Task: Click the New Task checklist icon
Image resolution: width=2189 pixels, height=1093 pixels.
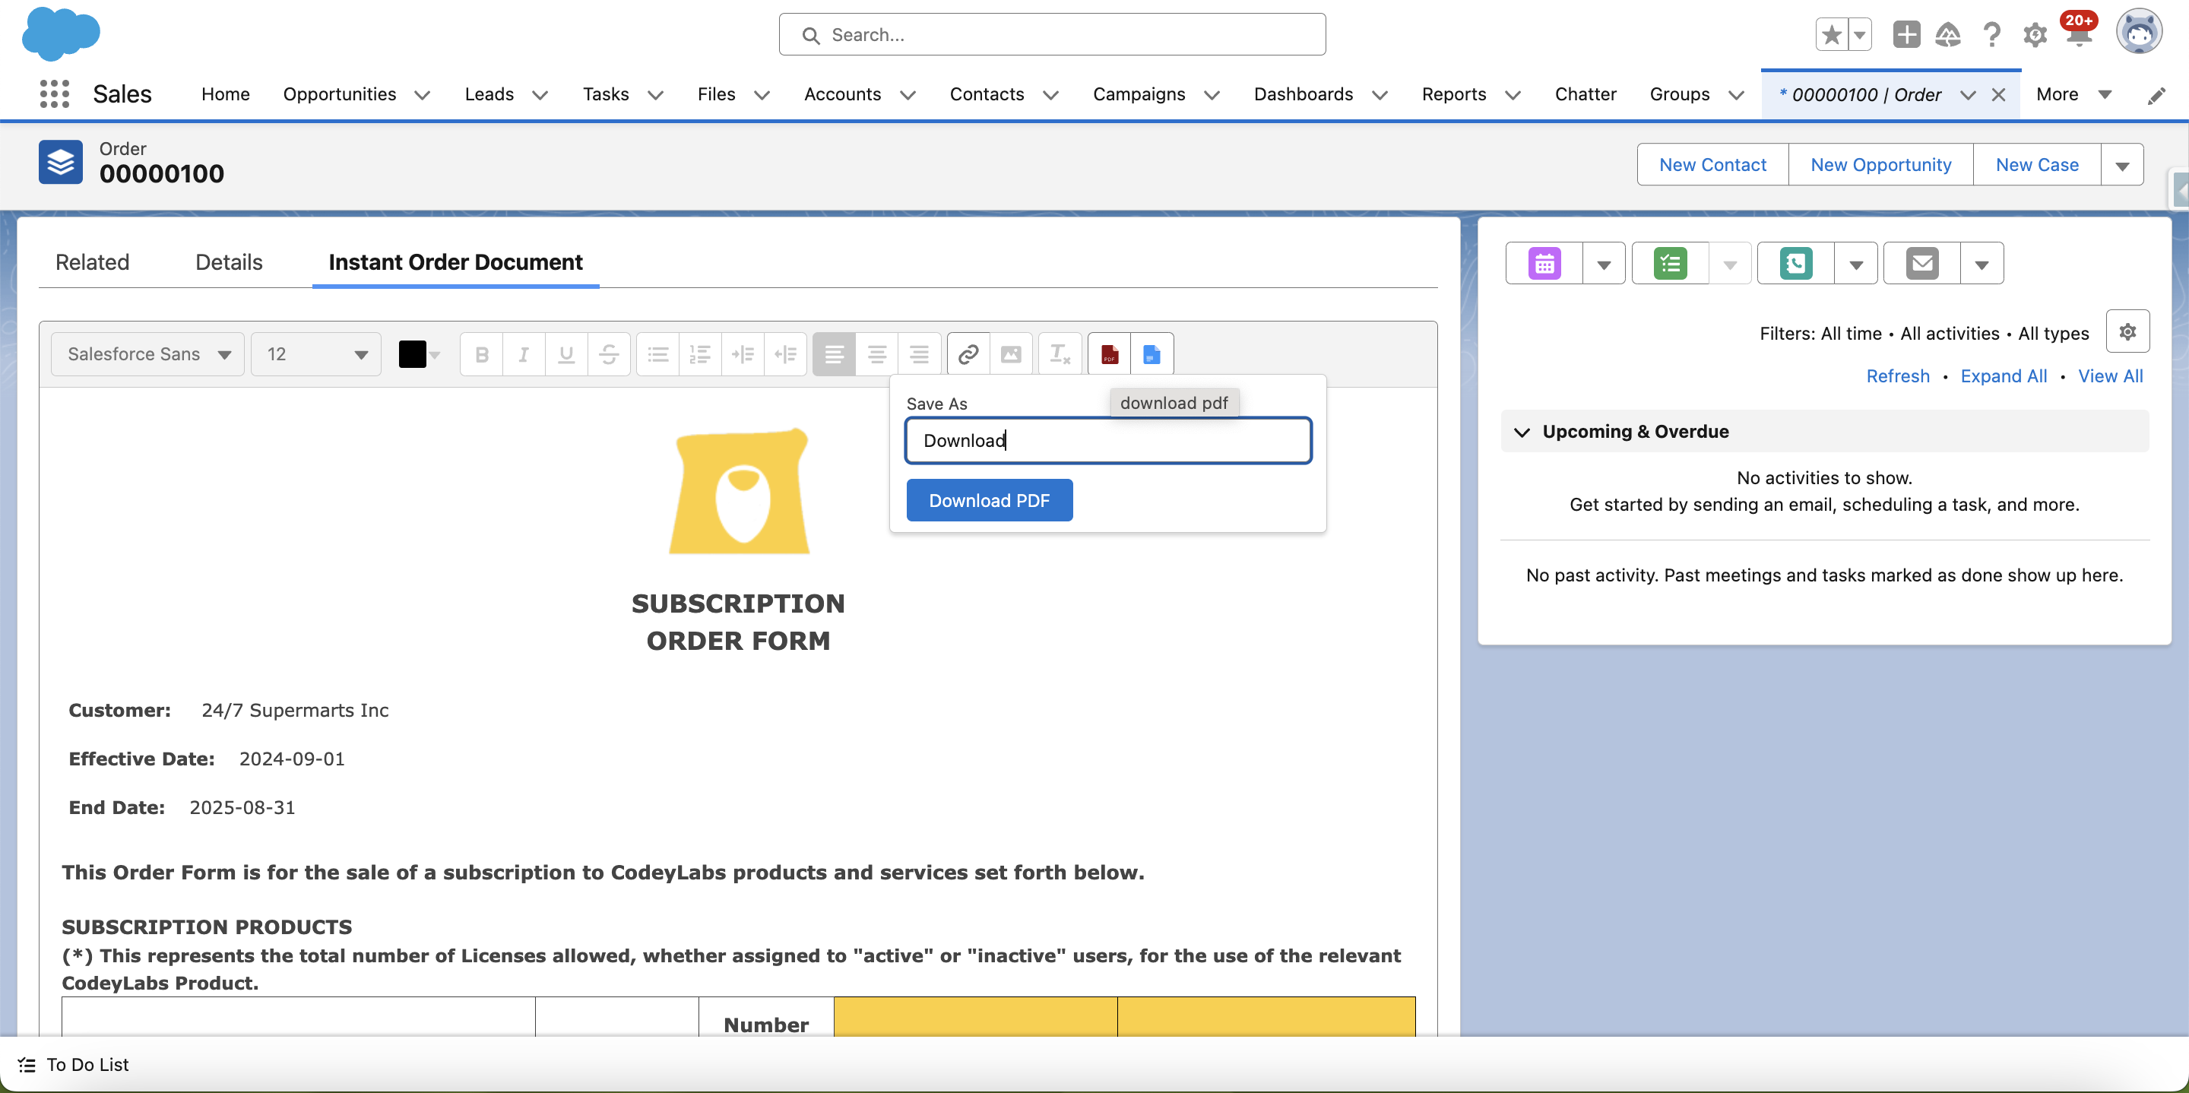Action: 1670,264
